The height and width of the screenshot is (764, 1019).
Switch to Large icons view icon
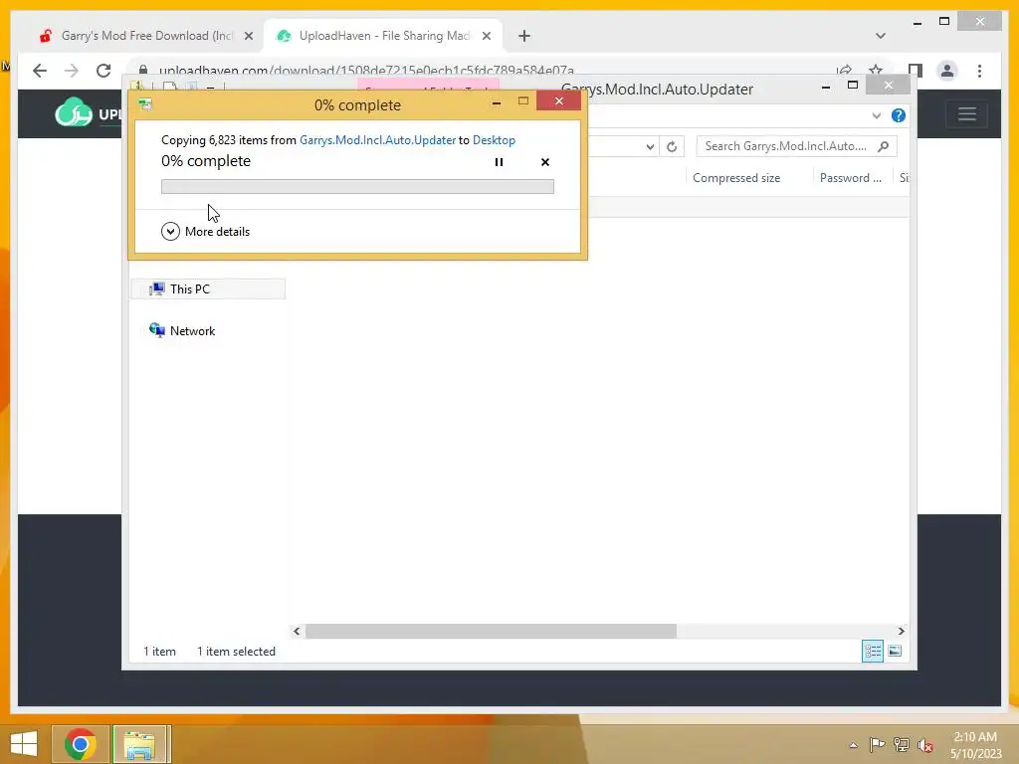coord(895,651)
